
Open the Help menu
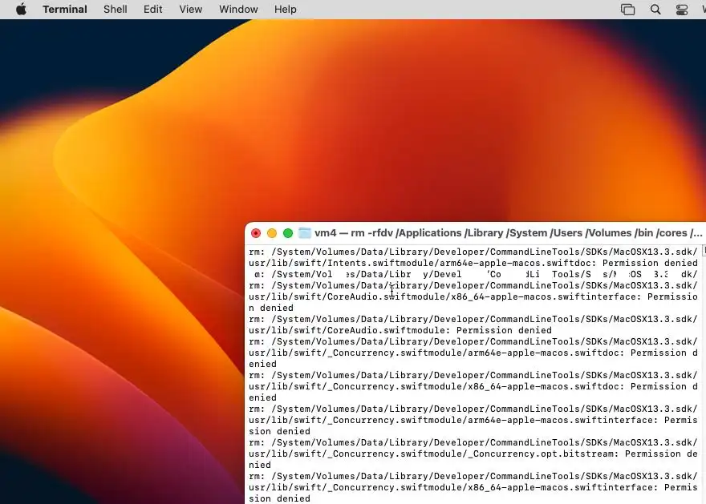[x=285, y=9]
